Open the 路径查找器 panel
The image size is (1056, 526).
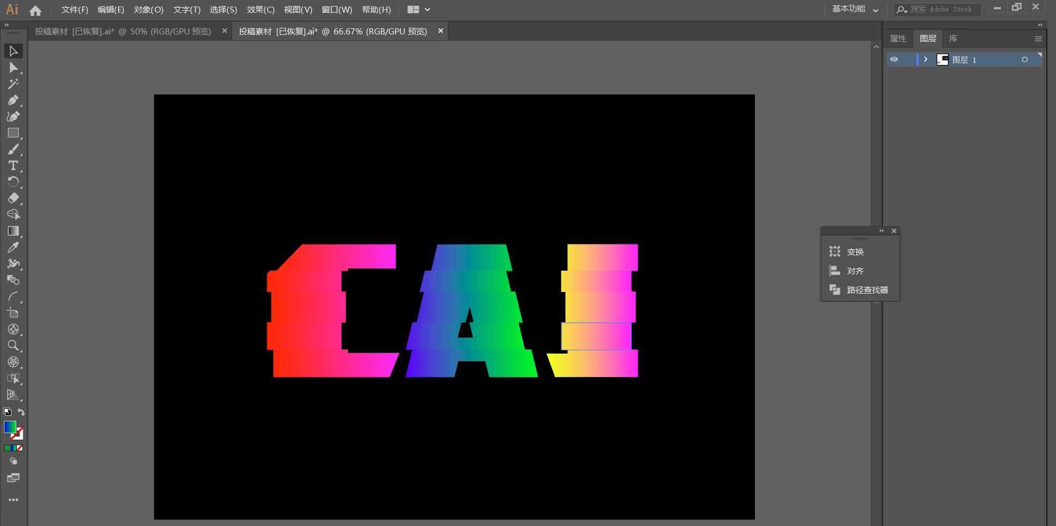(x=867, y=290)
